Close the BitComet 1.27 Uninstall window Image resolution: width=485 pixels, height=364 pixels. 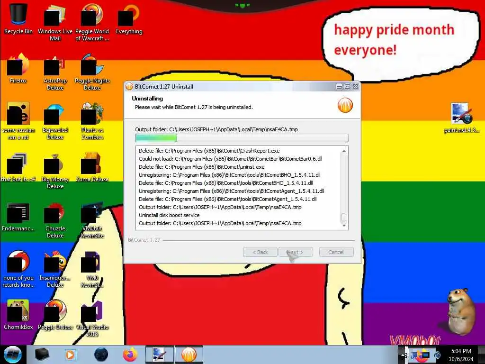pyautogui.click(x=355, y=87)
